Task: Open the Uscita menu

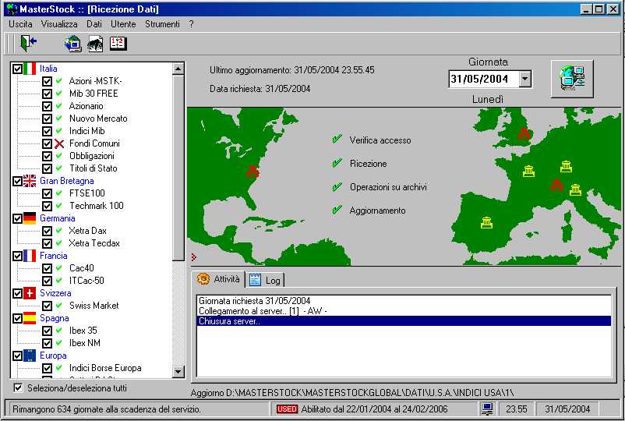Action: tap(20, 24)
